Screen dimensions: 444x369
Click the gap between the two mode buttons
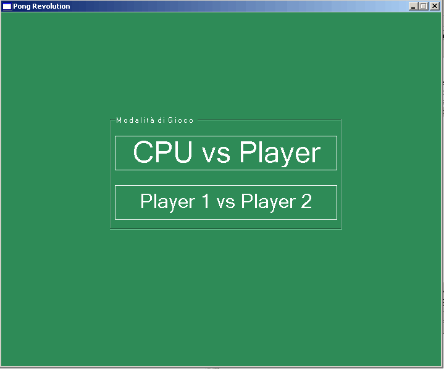(x=225, y=178)
